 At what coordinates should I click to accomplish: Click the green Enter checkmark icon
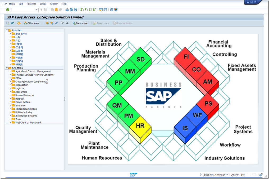[x=8, y=10]
